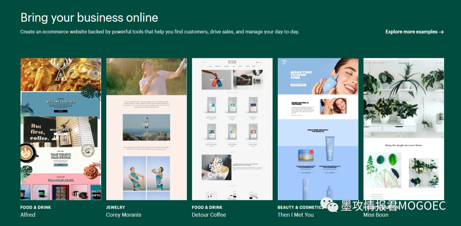Click the Explore more examples link
This screenshot has width=461, height=226.
pos(414,31)
